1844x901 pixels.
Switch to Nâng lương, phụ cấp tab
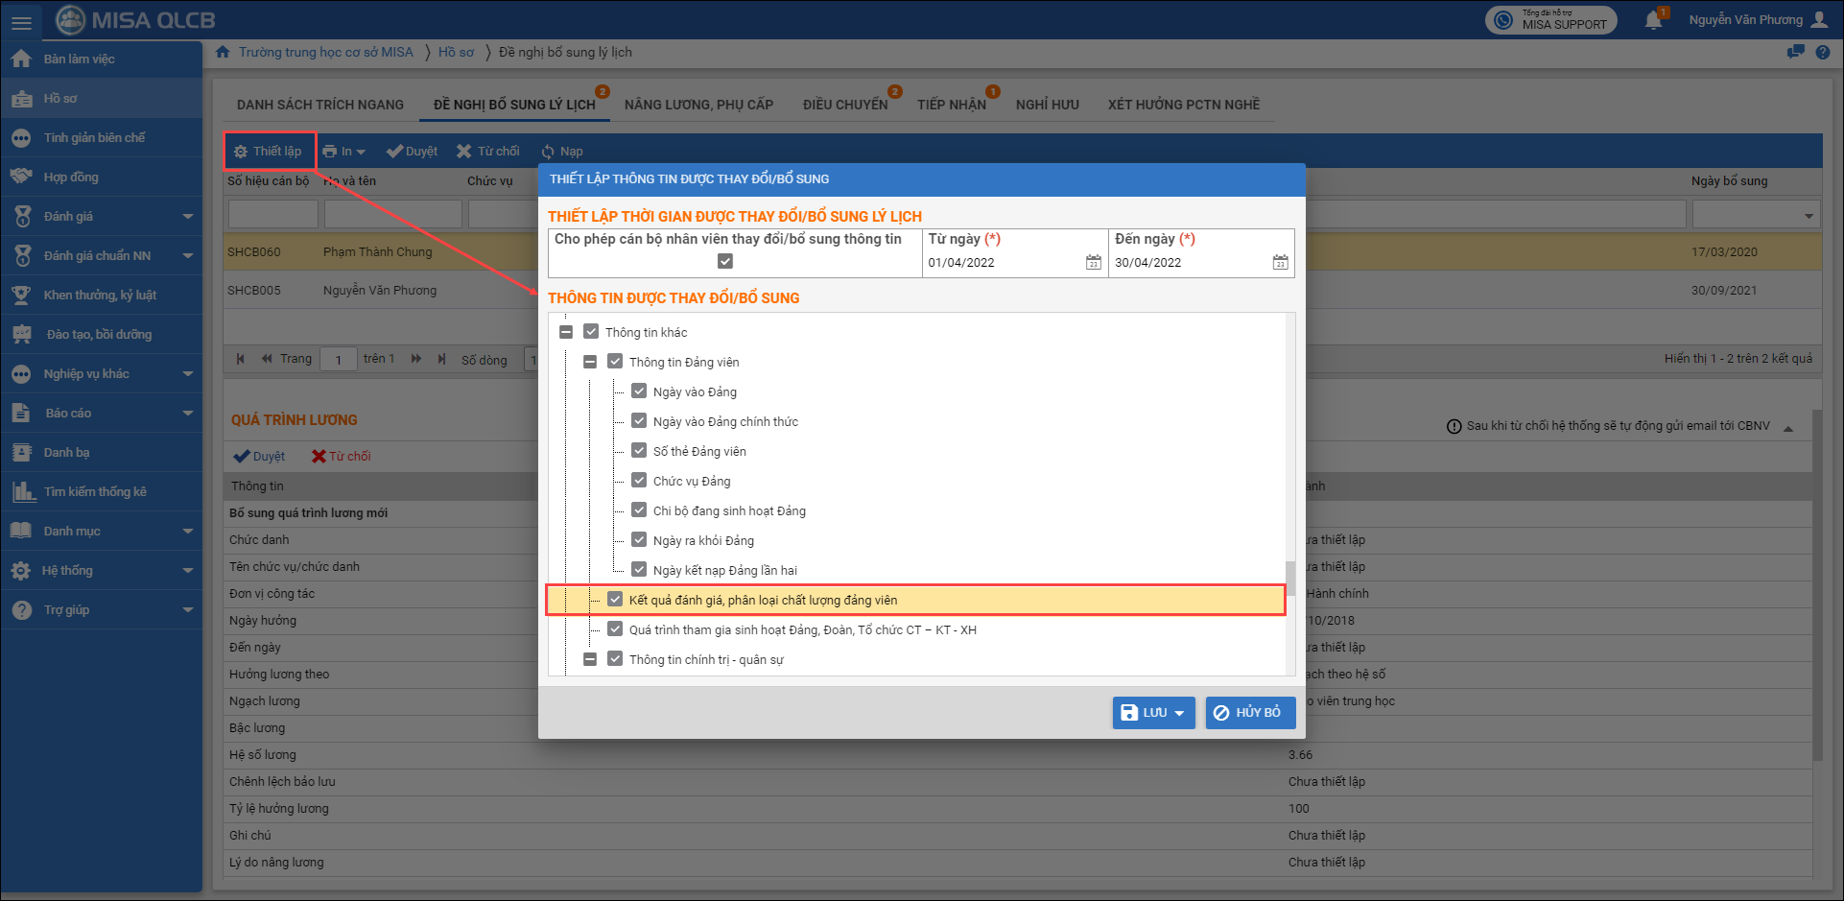point(698,105)
